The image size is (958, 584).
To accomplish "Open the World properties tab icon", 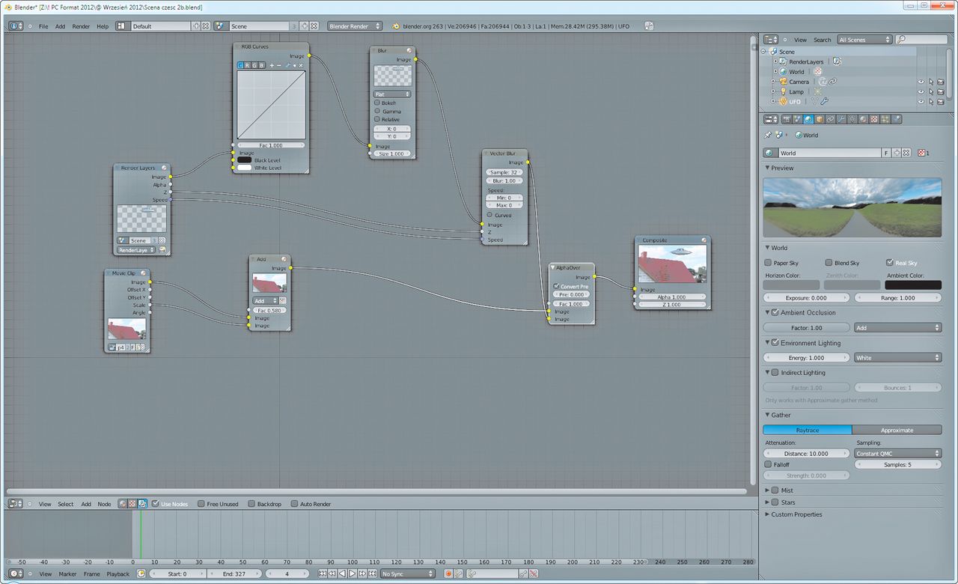I will [x=808, y=119].
